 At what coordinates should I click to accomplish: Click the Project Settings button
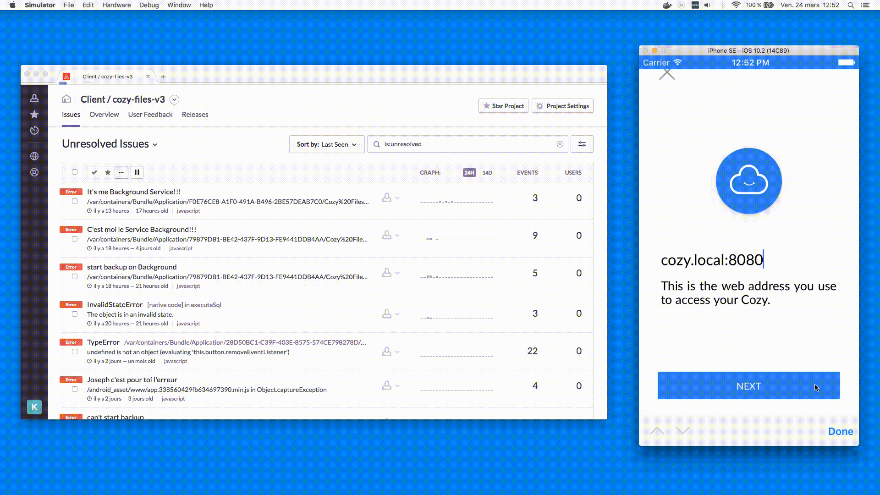click(562, 106)
